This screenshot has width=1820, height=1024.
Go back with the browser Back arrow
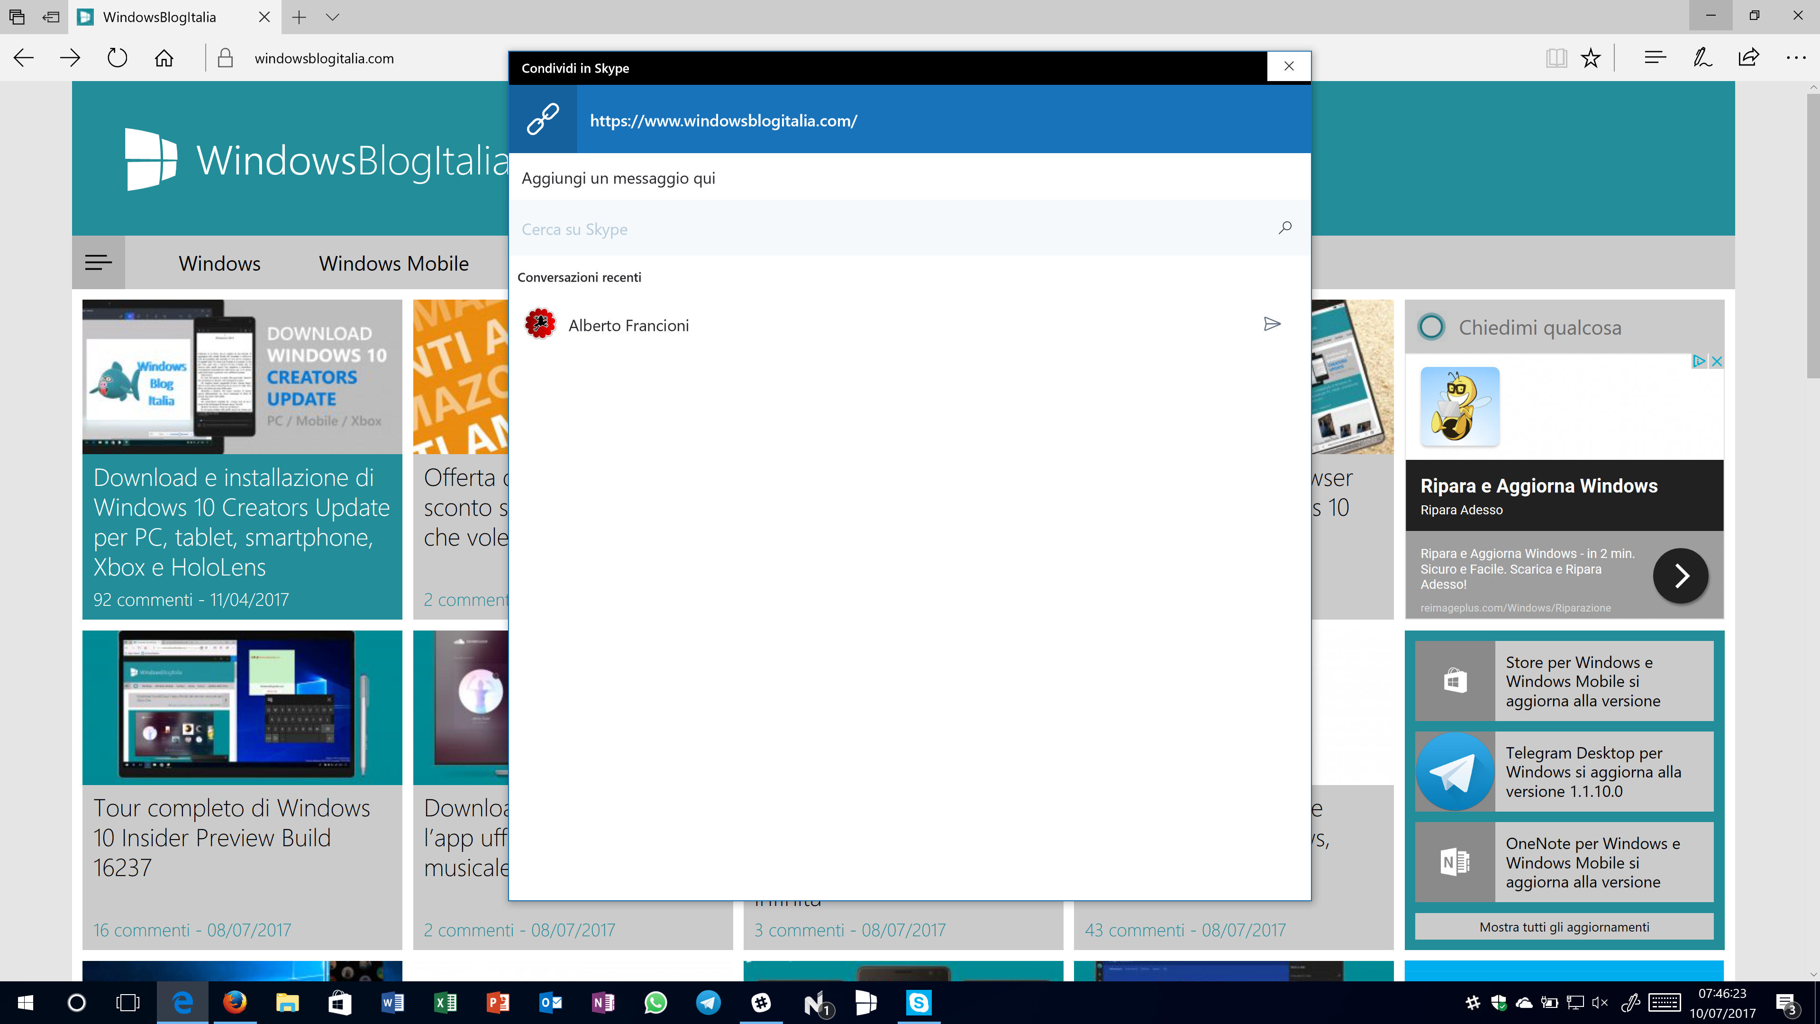tap(23, 58)
